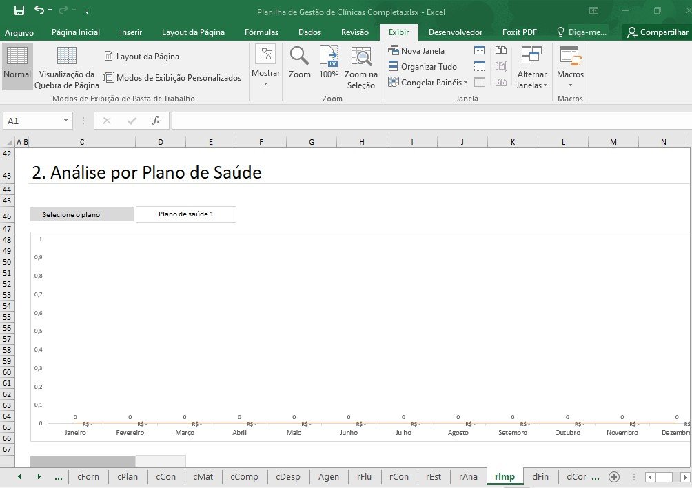Switch to Visualização da Quebra de Página
Image resolution: width=692 pixels, height=488 pixels.
pyautogui.click(x=67, y=68)
